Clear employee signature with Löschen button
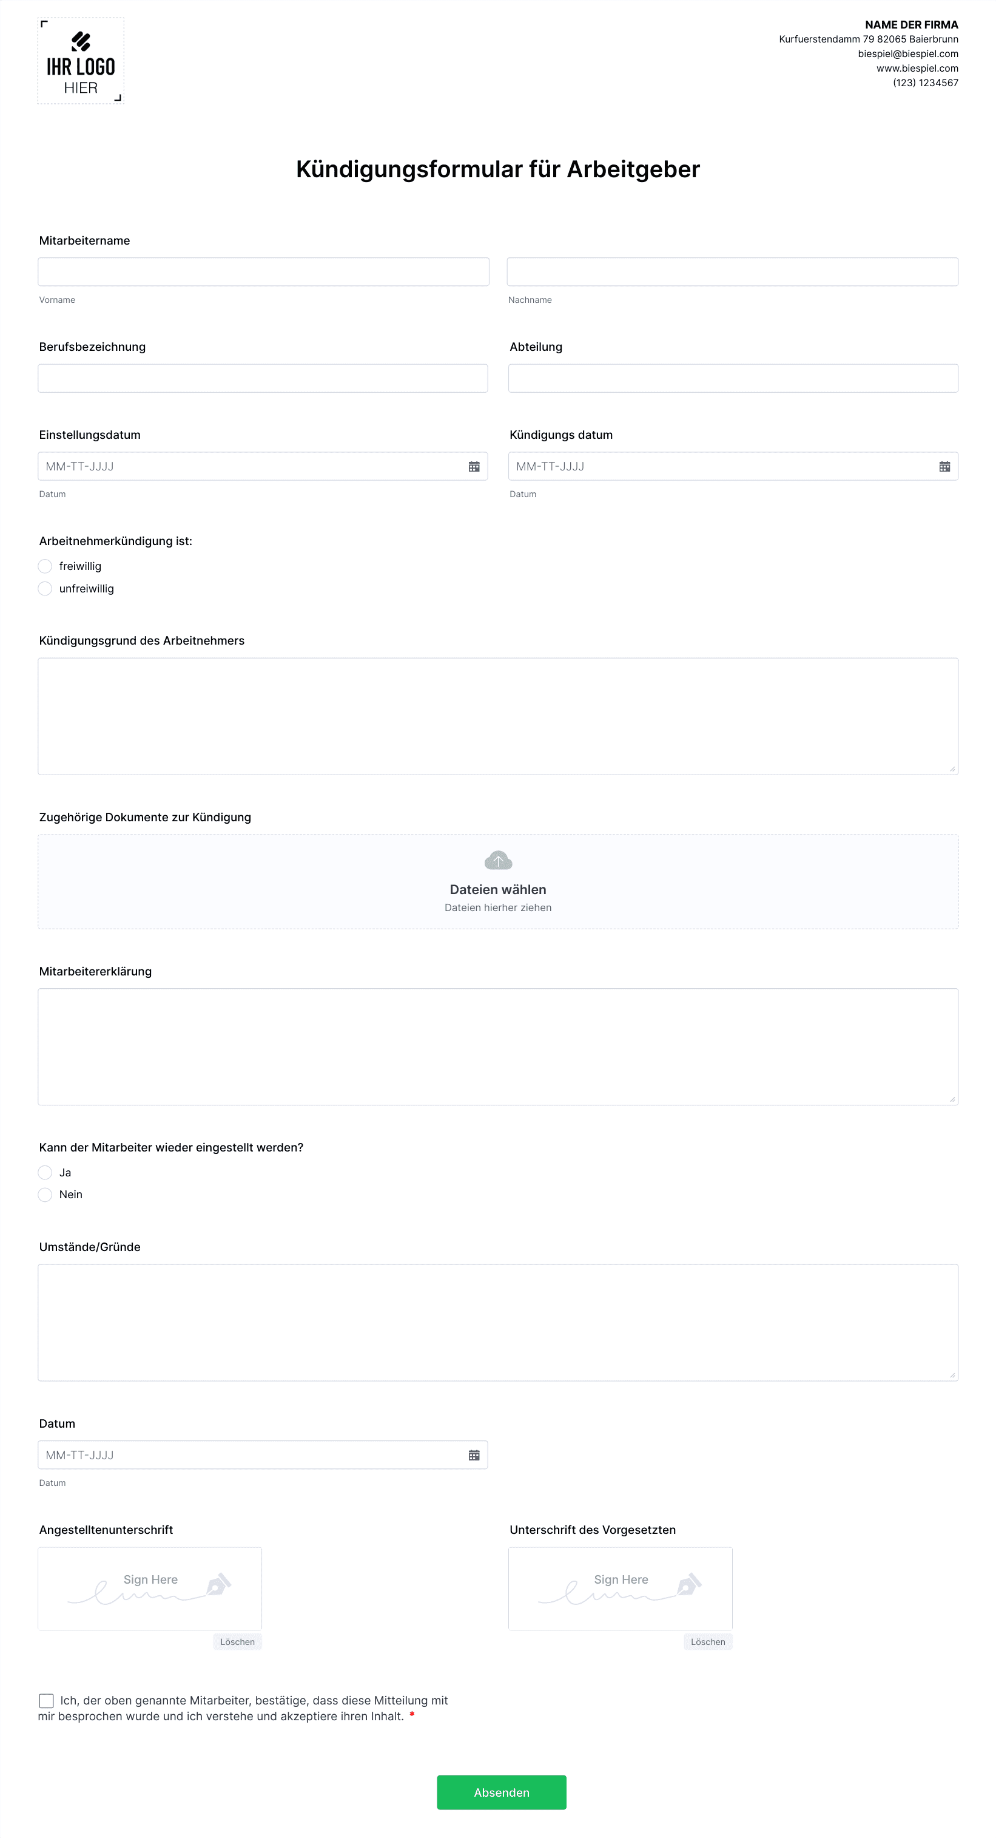 237,1642
